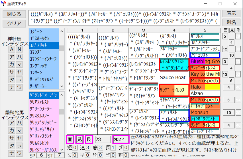This screenshot has width=243, height=159.
Task: Select コマンダーインチーフ in the stallion list
Action: (x=44, y=59)
